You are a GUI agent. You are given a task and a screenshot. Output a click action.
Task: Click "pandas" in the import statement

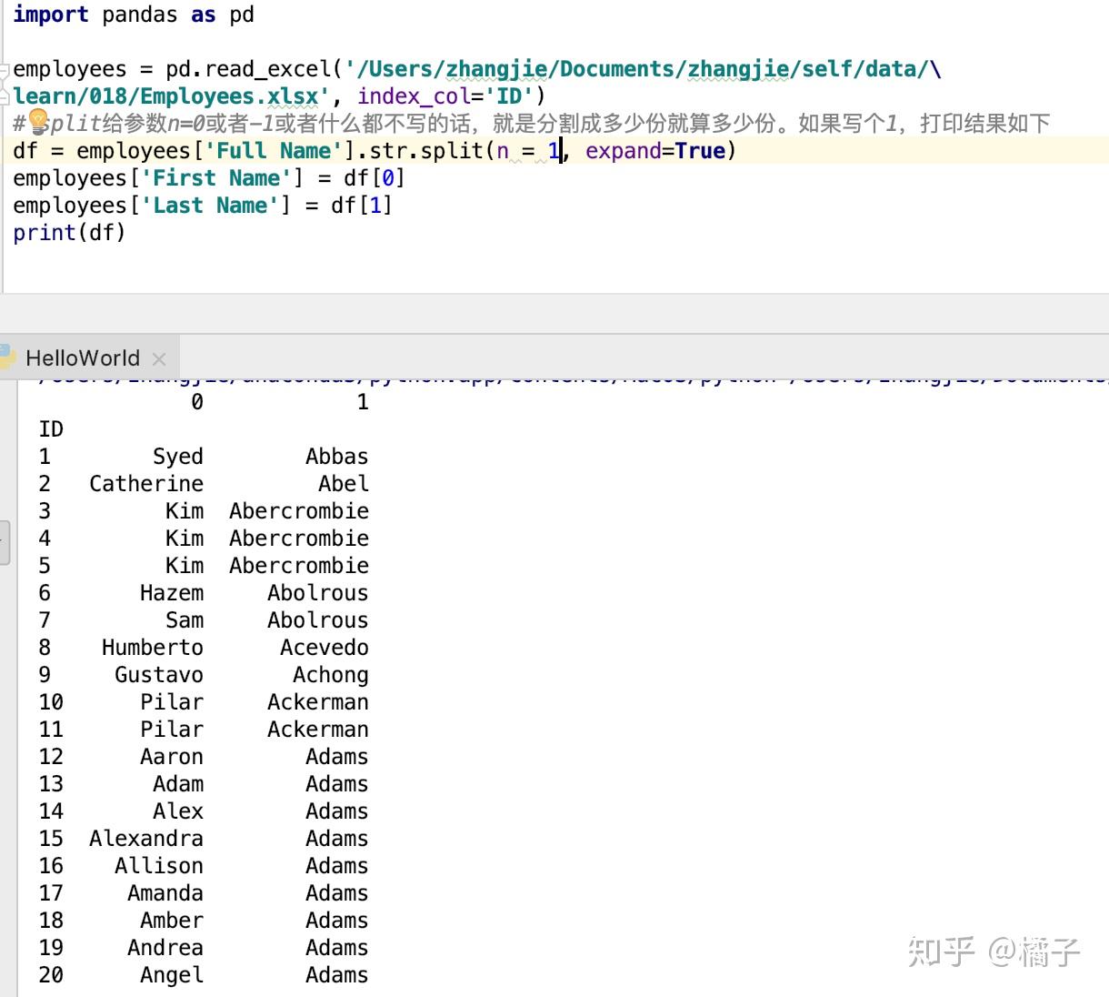pos(140,15)
